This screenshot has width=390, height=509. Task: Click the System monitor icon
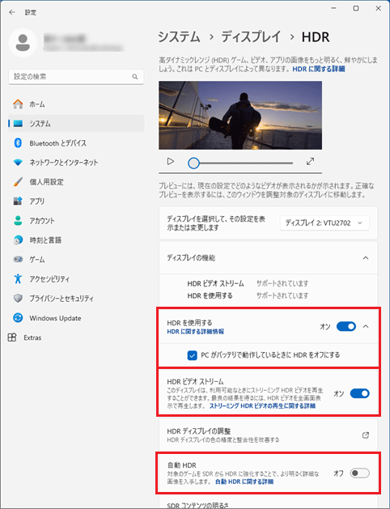point(18,124)
